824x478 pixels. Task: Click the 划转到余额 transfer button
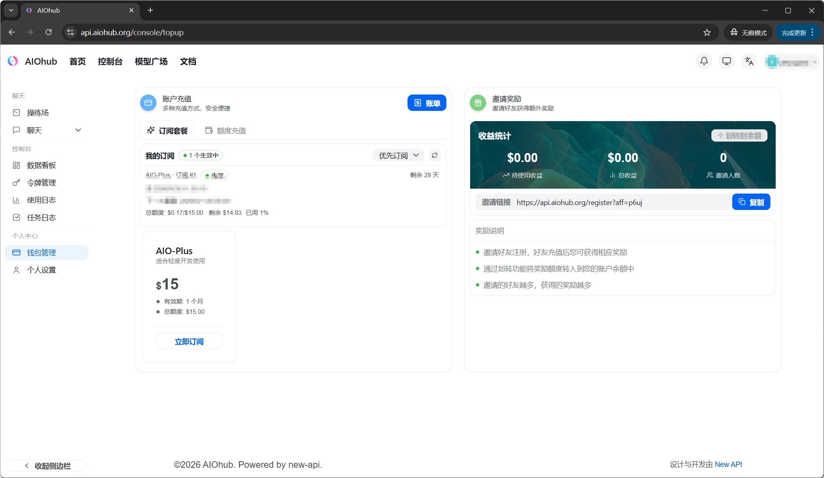click(x=739, y=135)
